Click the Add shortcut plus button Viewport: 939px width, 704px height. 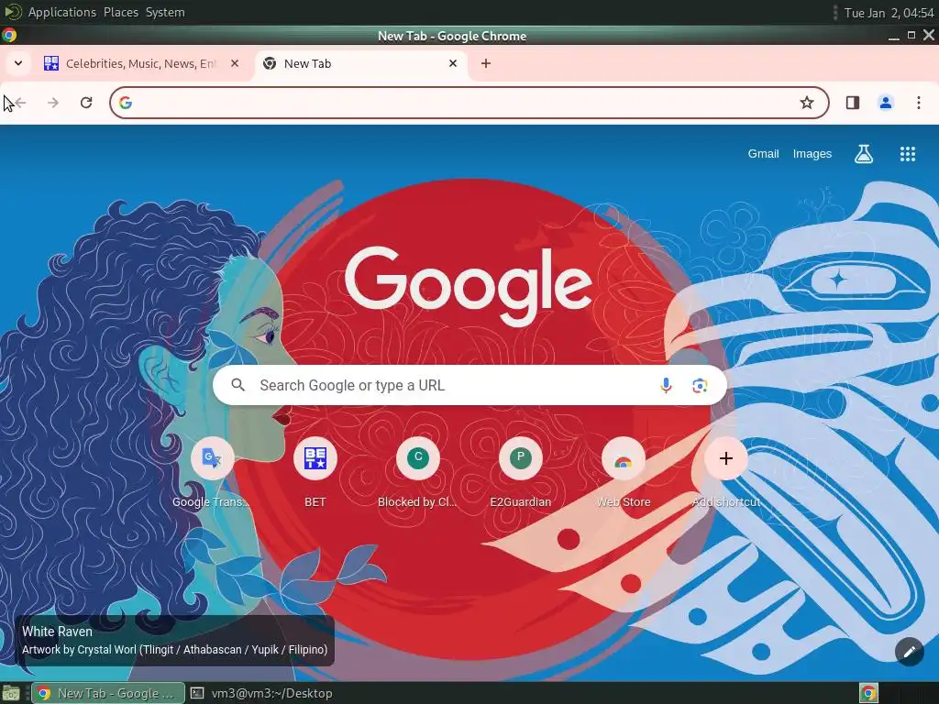click(726, 458)
